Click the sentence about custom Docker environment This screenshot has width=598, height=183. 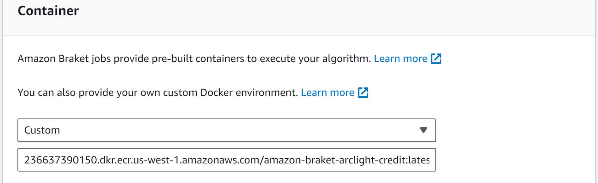(158, 93)
